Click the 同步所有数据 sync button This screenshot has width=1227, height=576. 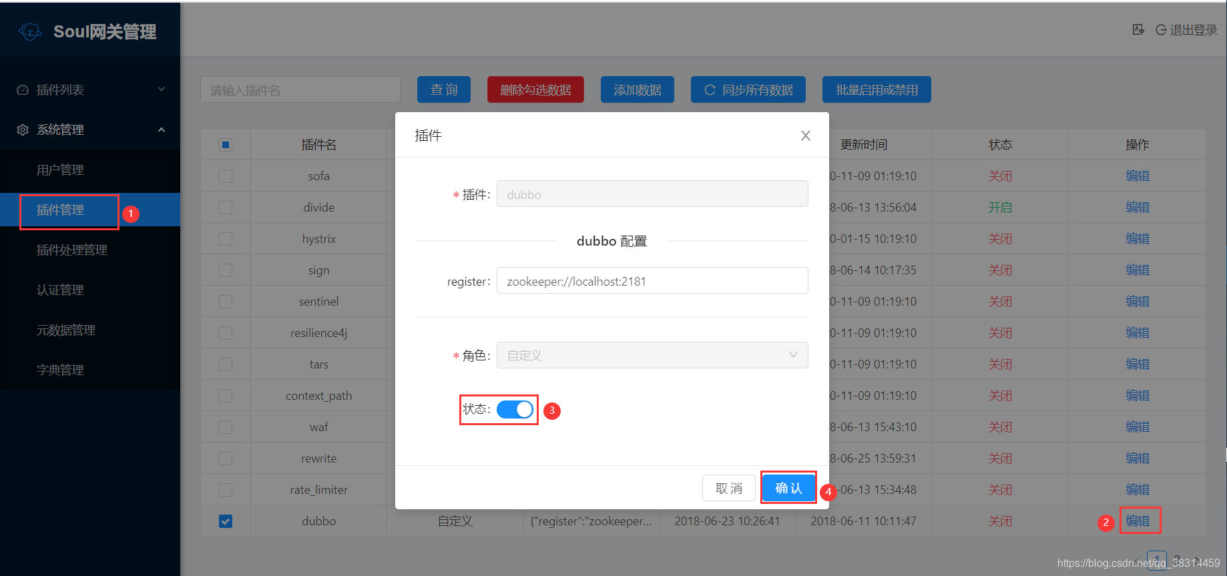pyautogui.click(x=748, y=89)
